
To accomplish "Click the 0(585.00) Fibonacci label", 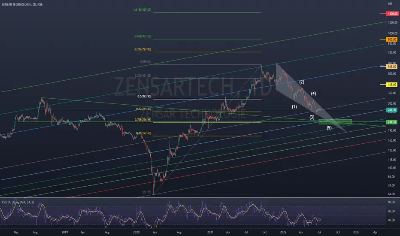I will tap(145, 62).
